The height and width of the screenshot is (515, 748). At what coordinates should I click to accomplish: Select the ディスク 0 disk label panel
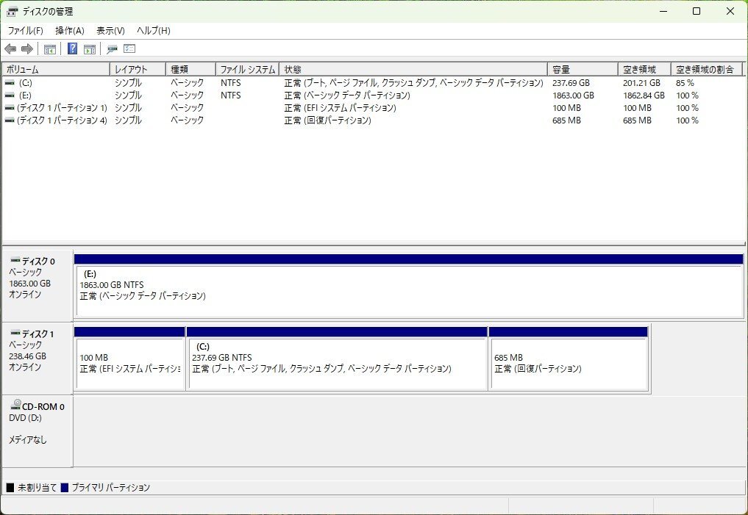[38, 285]
